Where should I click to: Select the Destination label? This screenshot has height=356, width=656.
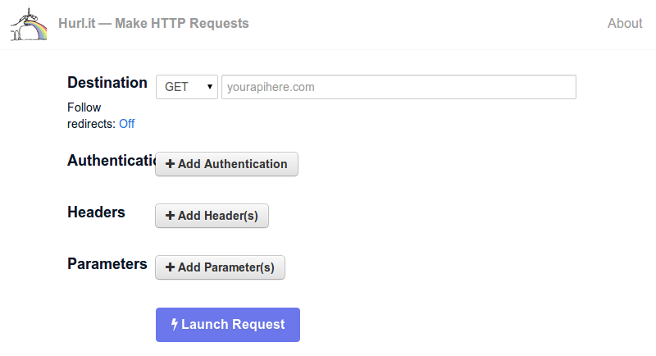pyautogui.click(x=107, y=83)
